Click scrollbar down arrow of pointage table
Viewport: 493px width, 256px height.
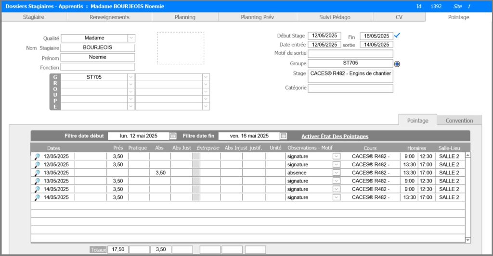click(x=468, y=239)
